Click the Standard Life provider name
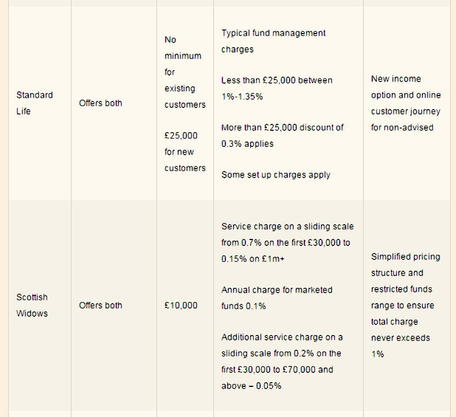The height and width of the screenshot is (417, 456). coord(35,103)
